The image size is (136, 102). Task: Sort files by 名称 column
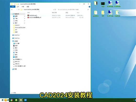(x=29, y=13)
